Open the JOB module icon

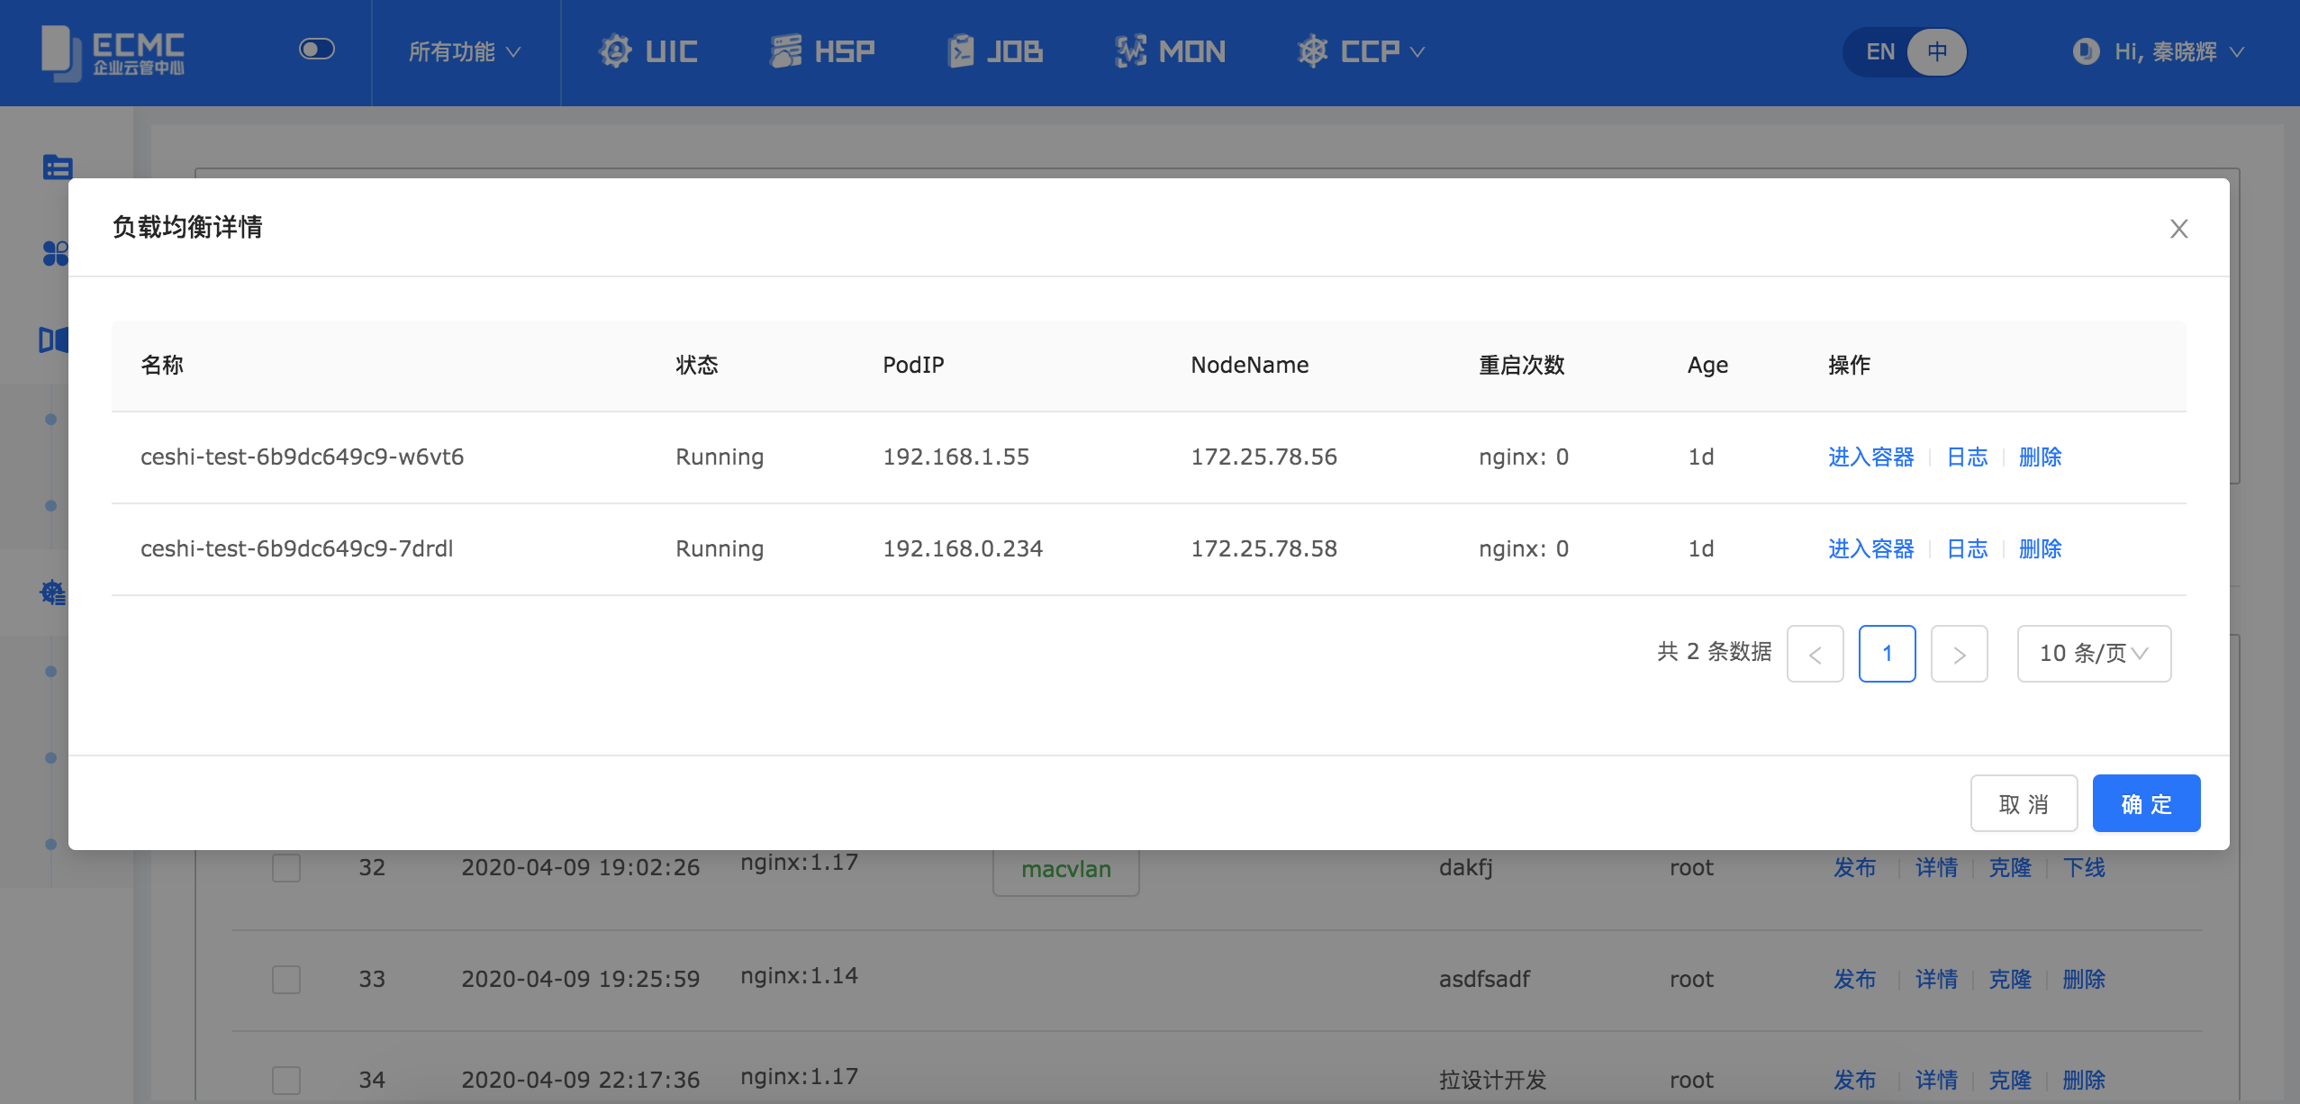[x=961, y=51]
